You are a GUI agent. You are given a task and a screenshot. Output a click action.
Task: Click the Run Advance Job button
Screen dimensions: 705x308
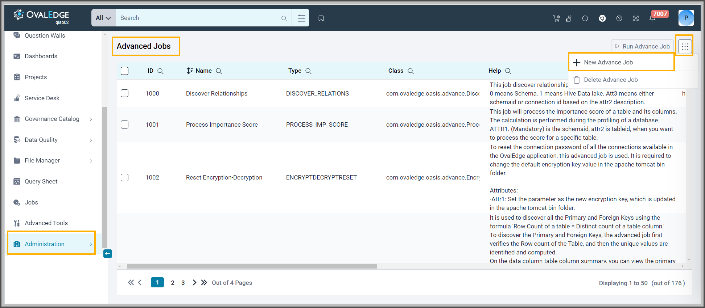(x=642, y=46)
